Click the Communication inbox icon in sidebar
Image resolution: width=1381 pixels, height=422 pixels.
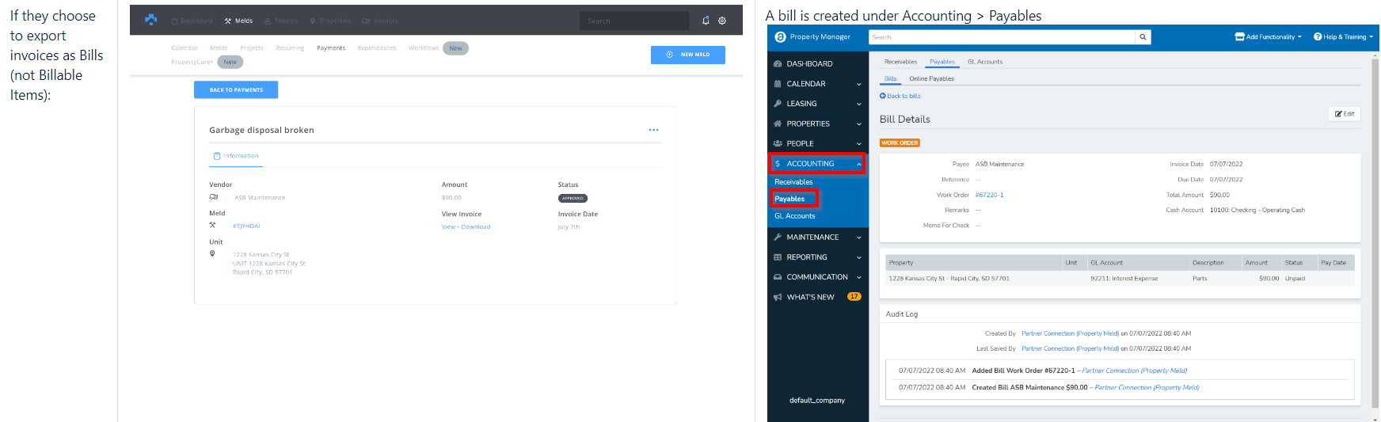point(778,277)
